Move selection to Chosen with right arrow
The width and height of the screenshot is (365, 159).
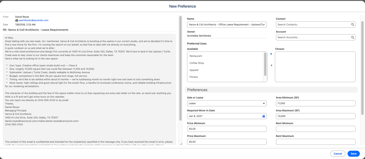pyautogui.click(x=271, y=54)
